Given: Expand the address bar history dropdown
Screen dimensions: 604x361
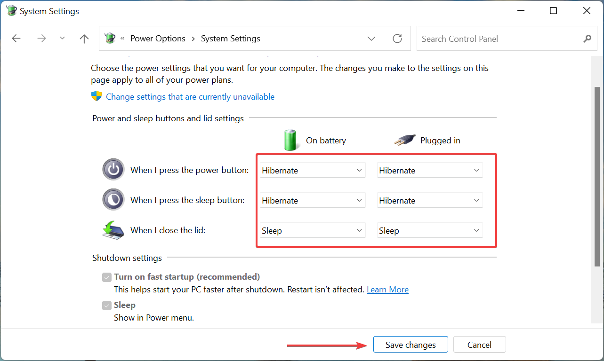Looking at the screenshot, I should pyautogui.click(x=371, y=39).
